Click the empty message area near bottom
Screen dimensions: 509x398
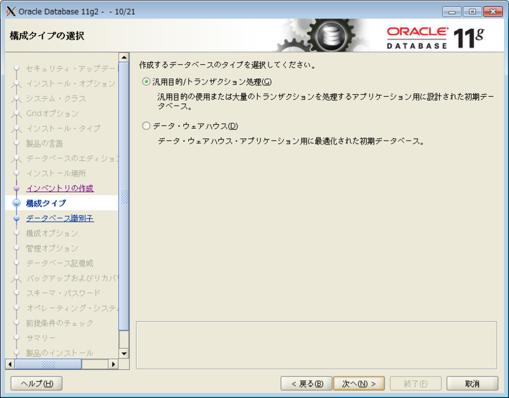pyautogui.click(x=318, y=344)
